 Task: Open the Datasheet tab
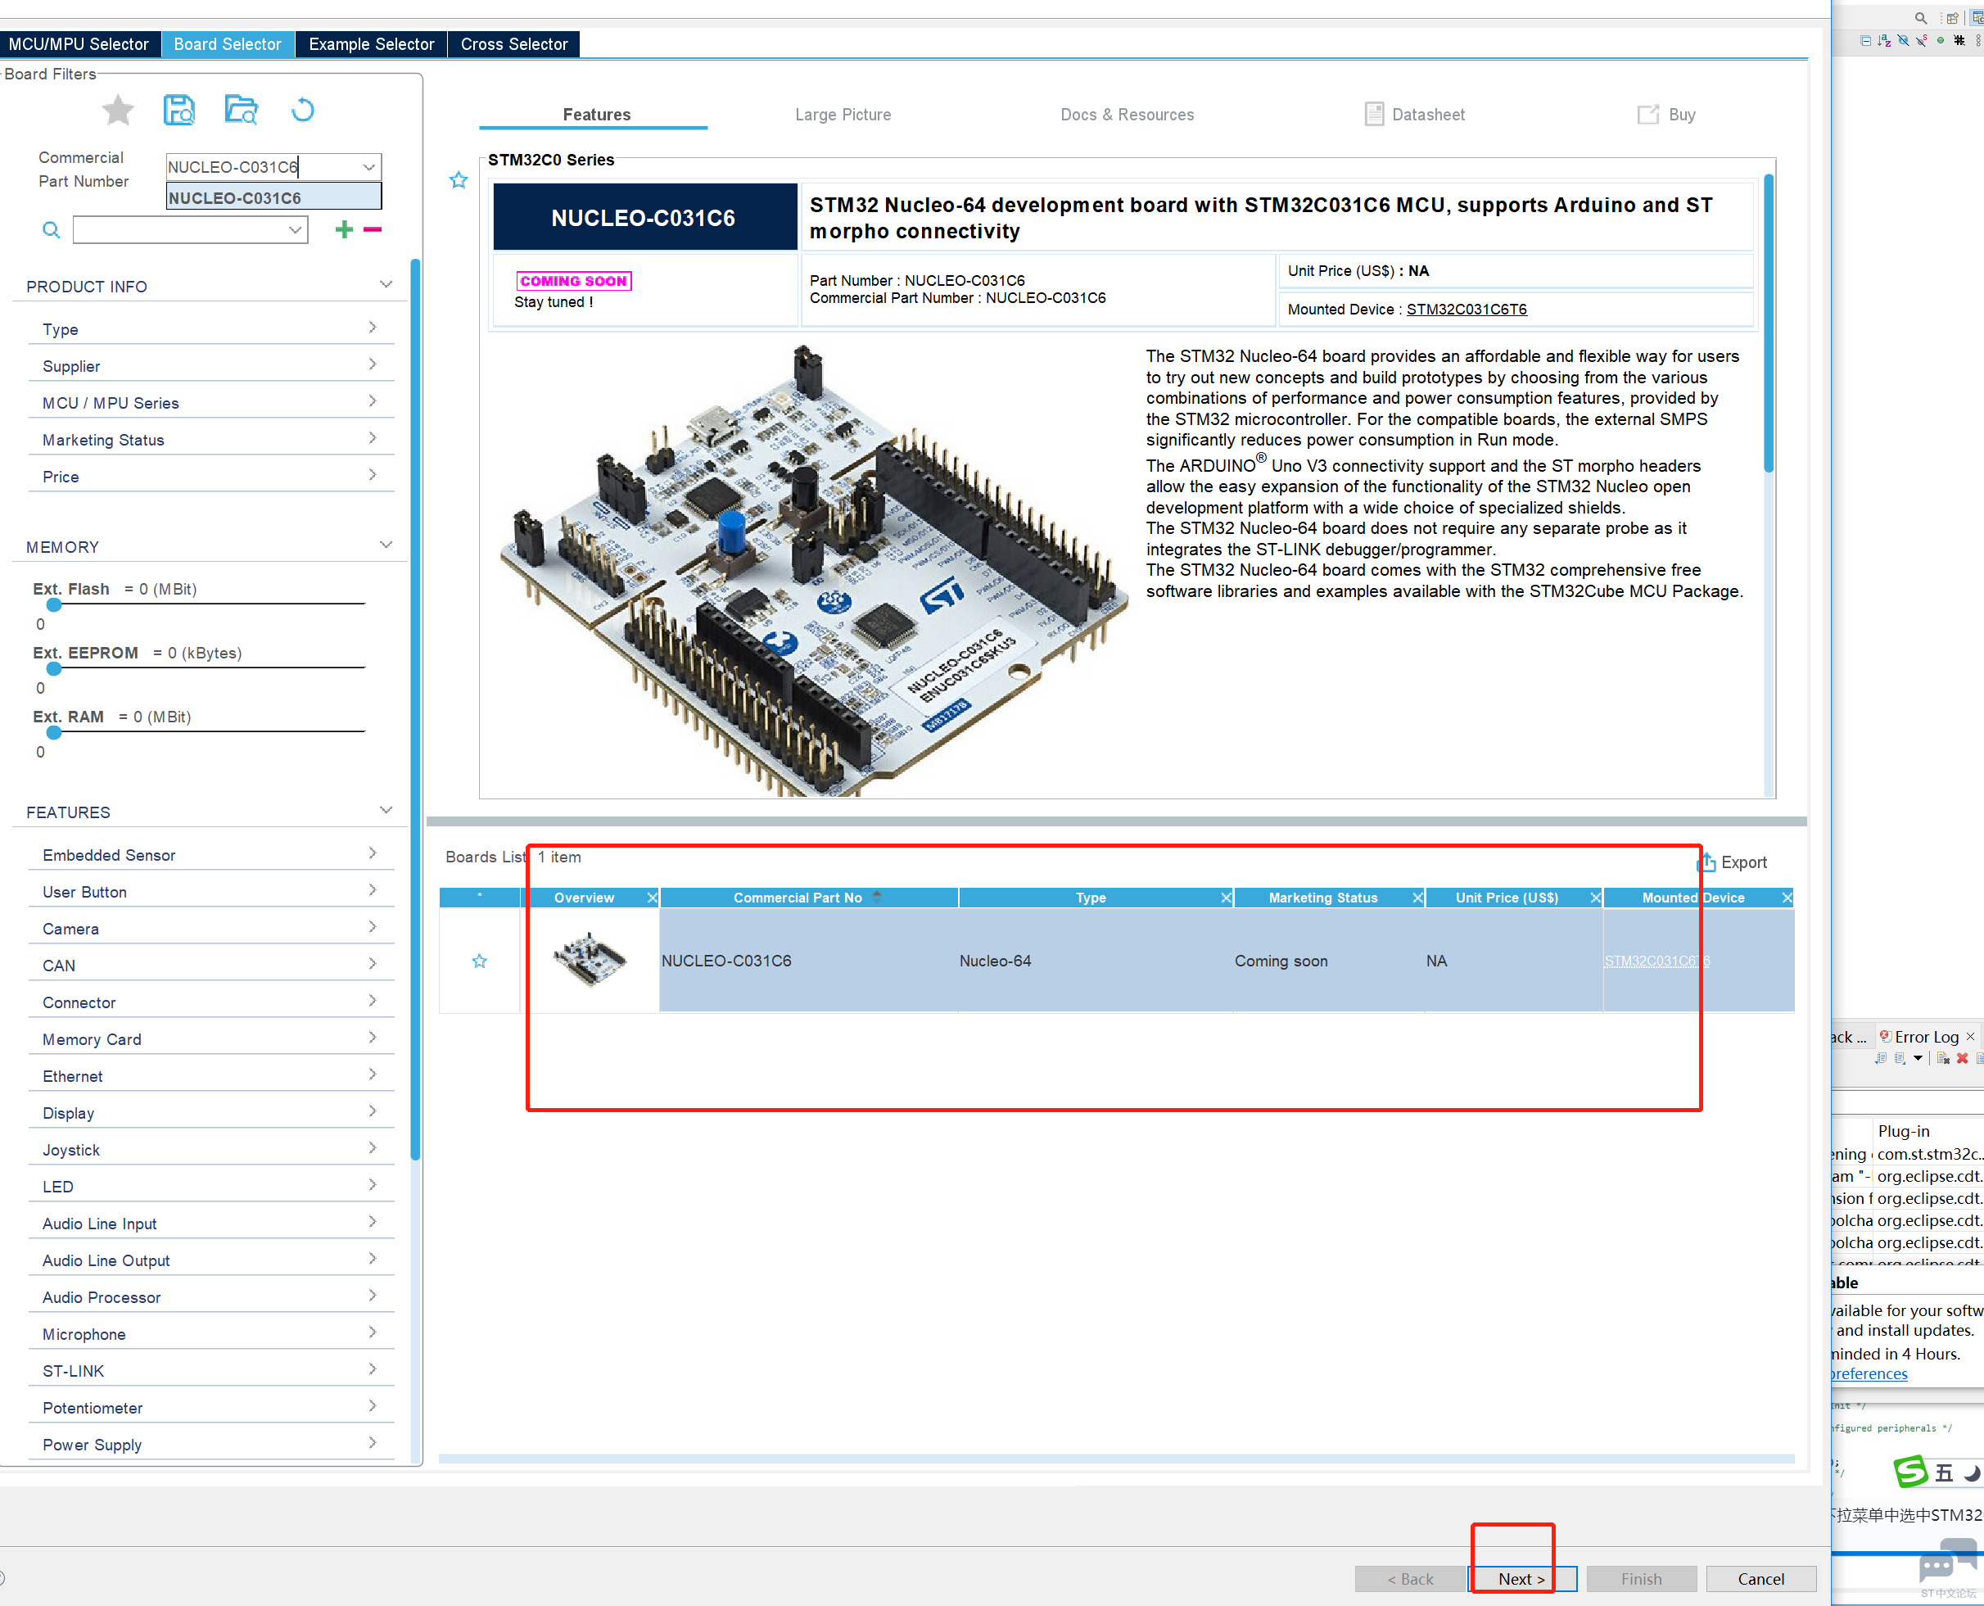click(x=1415, y=115)
